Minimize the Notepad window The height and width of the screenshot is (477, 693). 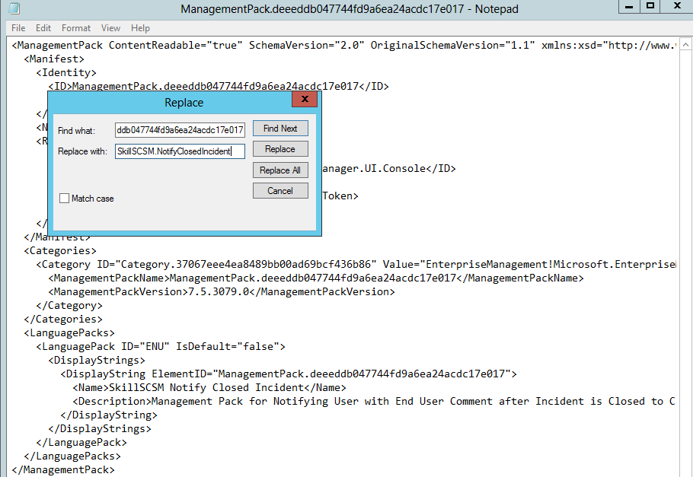point(629,6)
